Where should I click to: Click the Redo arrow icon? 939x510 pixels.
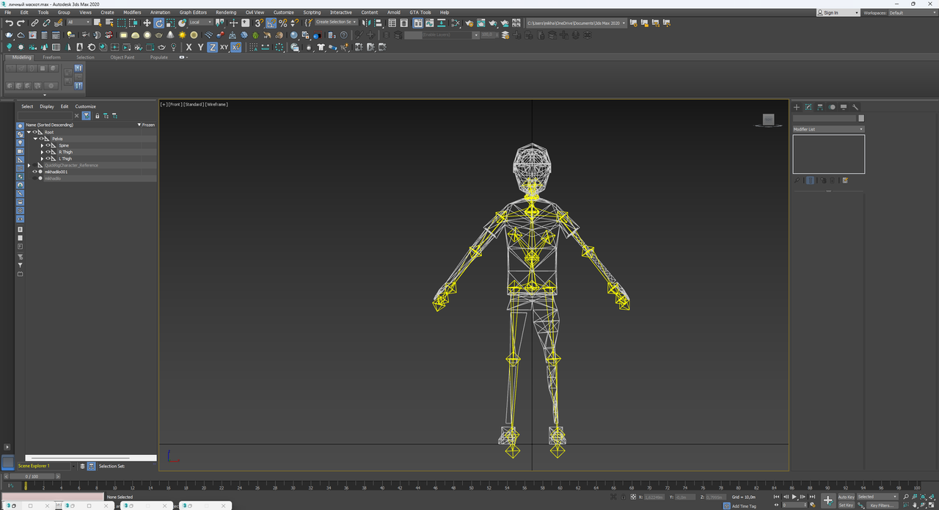[21, 23]
